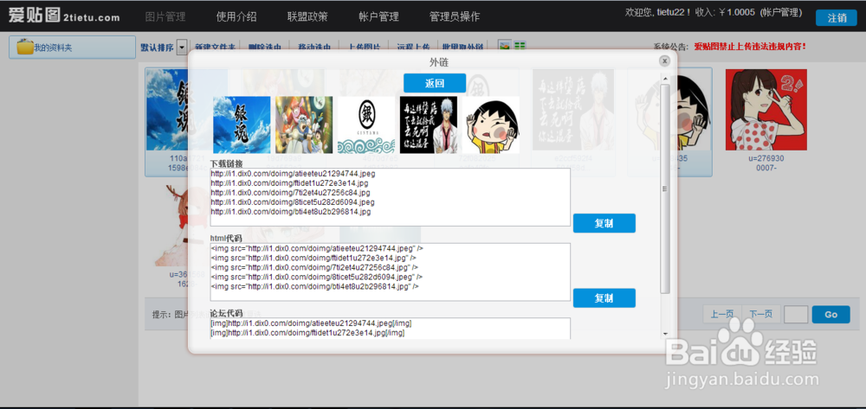This screenshot has width=866, height=409.
Task: Copy the html代码 with its 复制 button
Action: (604, 297)
